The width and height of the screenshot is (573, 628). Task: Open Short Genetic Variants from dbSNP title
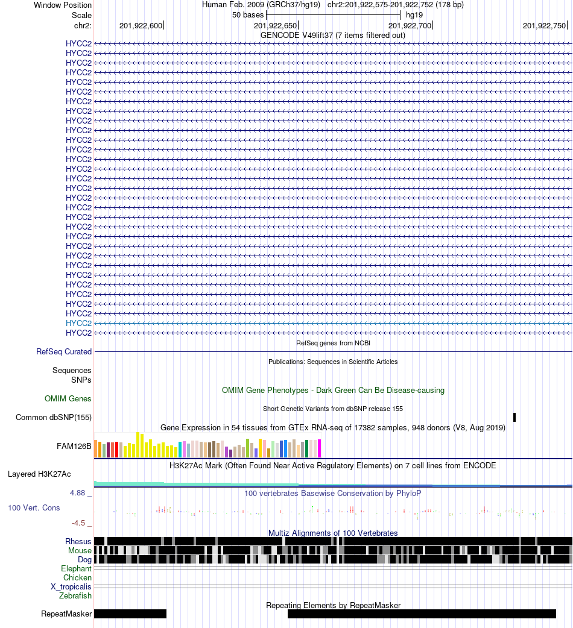[333, 409]
